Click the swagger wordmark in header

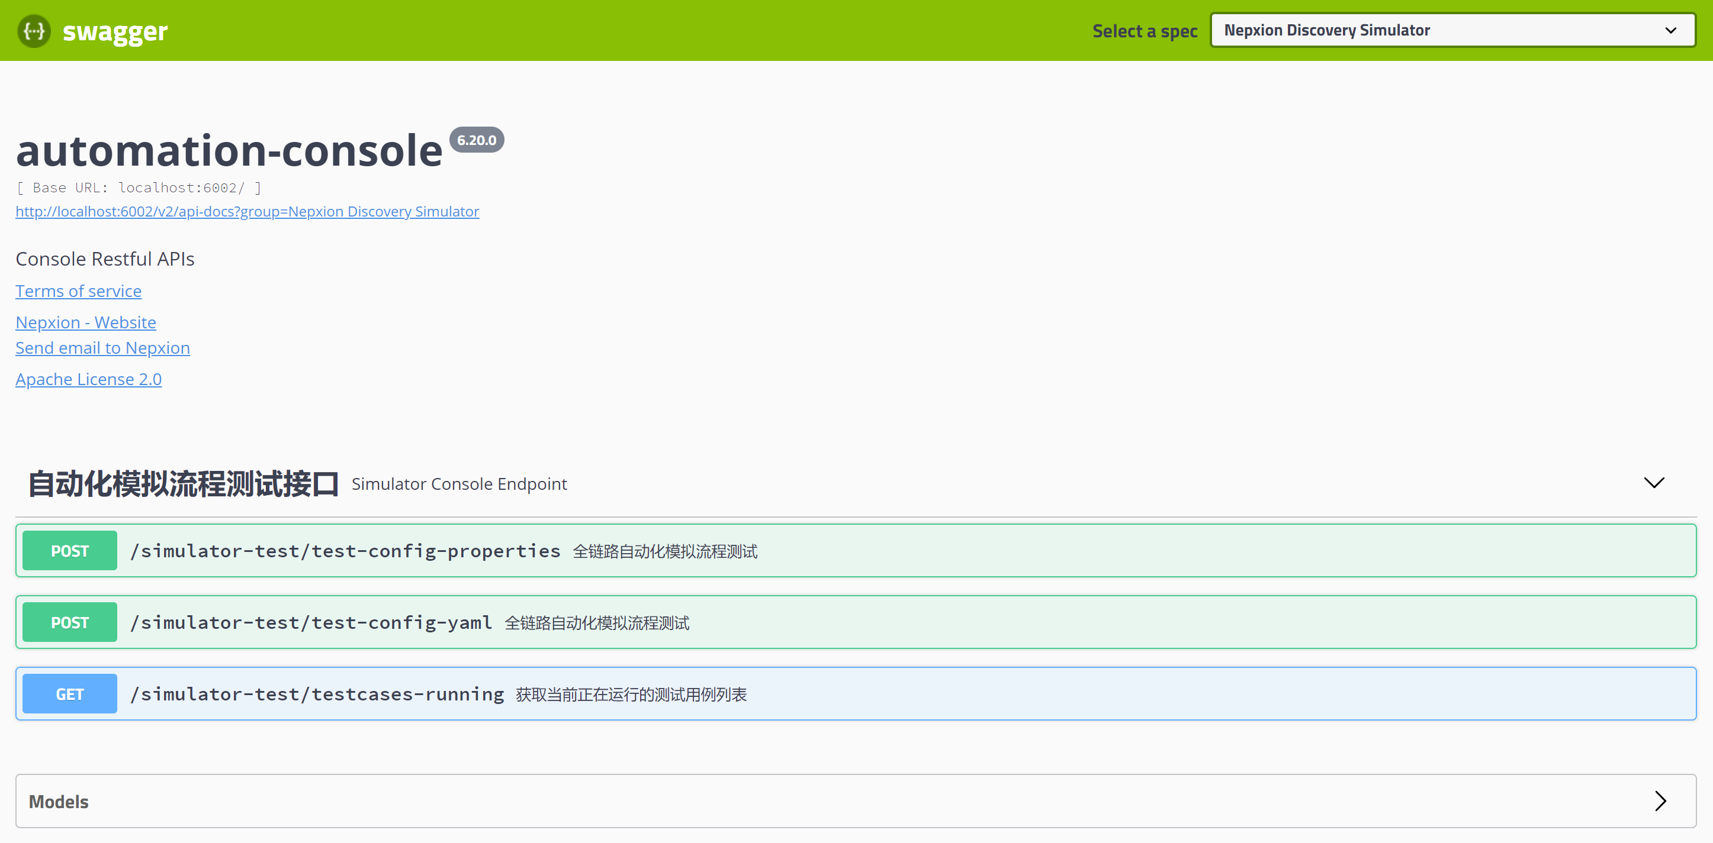tap(115, 31)
